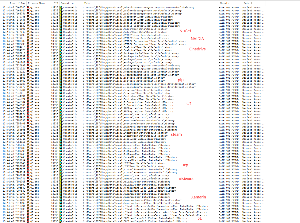Click PATH NOT FOUND in the IdentityNexusIntegration row
Image resolution: width=300 pixels, height=223 pixels.
tap(229, 8)
